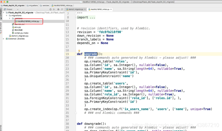Click the downgrade function name on line 38
222x131 pixels.
click(92, 124)
